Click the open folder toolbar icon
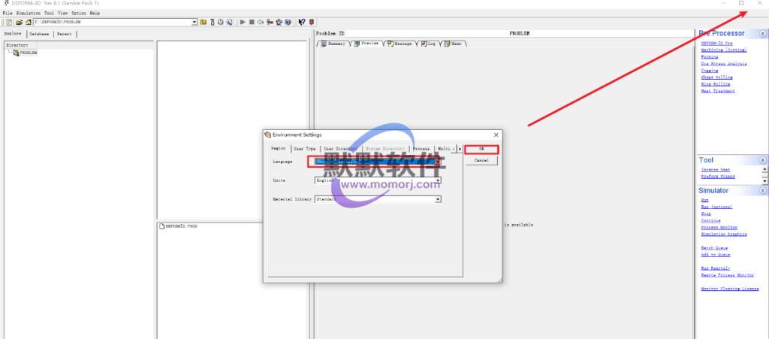The image size is (769, 339). pyautogui.click(x=20, y=23)
